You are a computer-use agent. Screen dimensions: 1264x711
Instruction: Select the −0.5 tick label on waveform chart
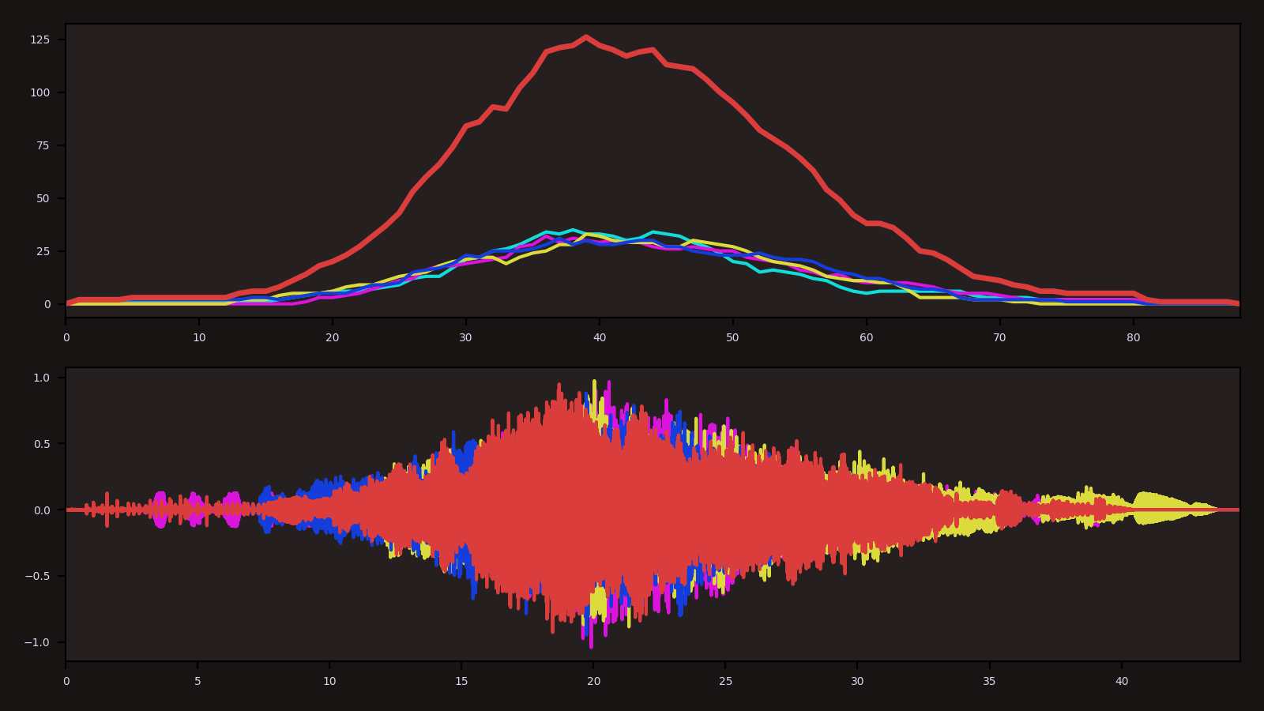tap(36, 576)
